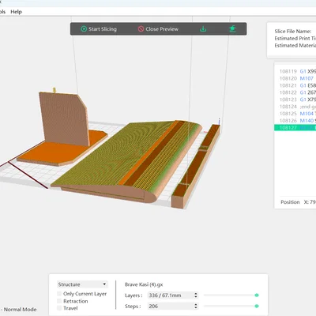The height and width of the screenshot is (316, 316).
Task: Click the Steps value field 206
Action: click(171, 307)
